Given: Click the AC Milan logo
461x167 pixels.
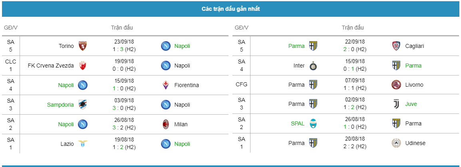Looking at the screenshot, I should 166,124.
